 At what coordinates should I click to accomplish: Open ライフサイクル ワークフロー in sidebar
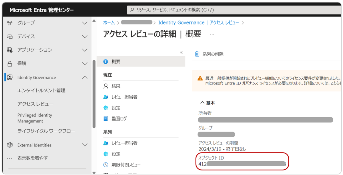pyautogui.click(x=46, y=131)
